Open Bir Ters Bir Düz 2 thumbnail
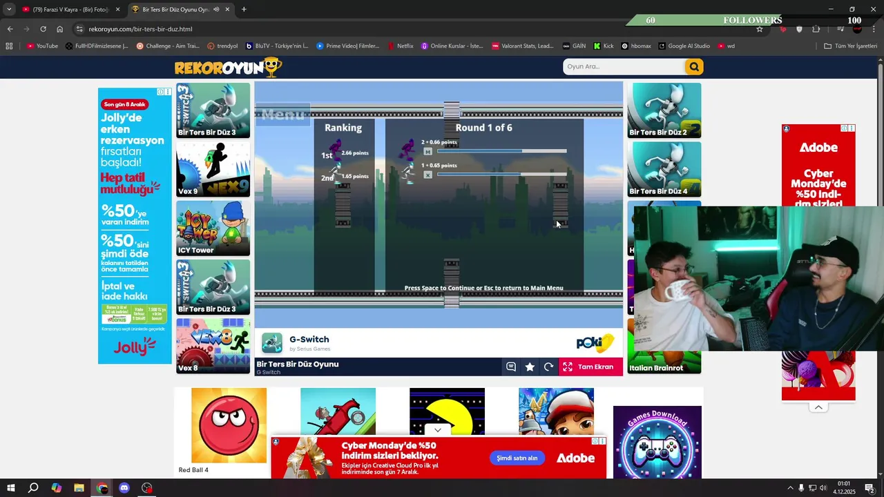Screen dimensions: 884x497 click(x=664, y=110)
